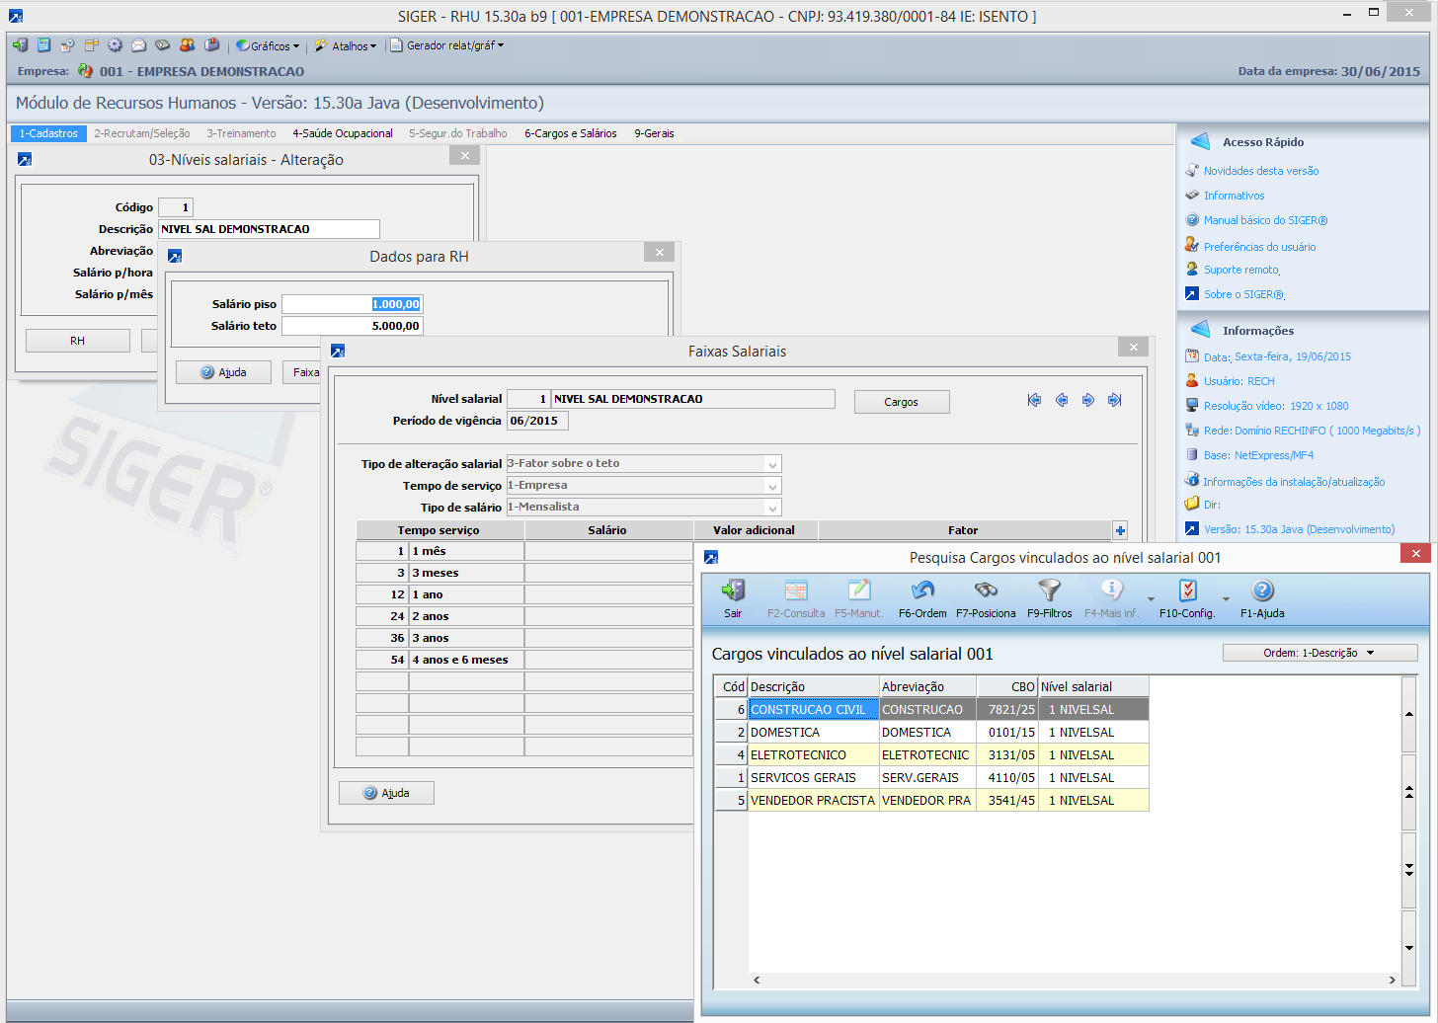
Task: Switch to 6-Cargos e Salários tab
Action: 570,133
